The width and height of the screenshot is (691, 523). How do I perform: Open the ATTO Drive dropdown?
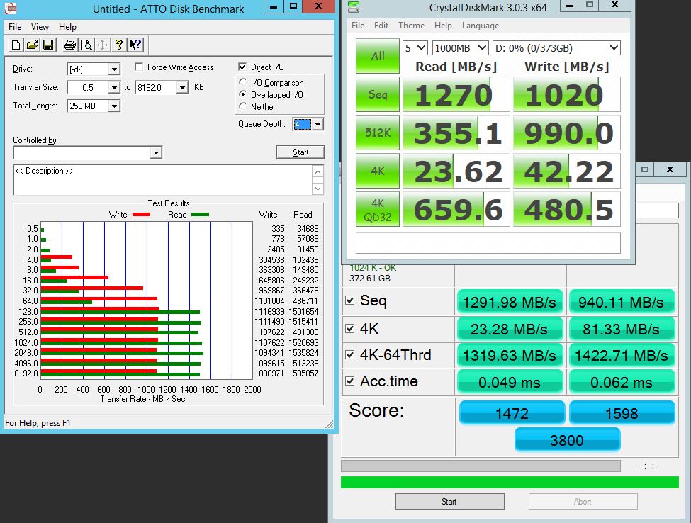pos(114,69)
